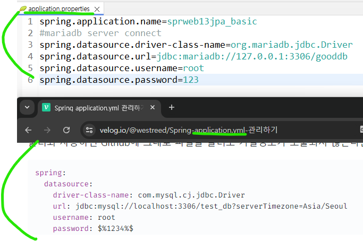The height and width of the screenshot is (241, 363).
Task: Close the application.properties tab
Action: click(x=97, y=9)
